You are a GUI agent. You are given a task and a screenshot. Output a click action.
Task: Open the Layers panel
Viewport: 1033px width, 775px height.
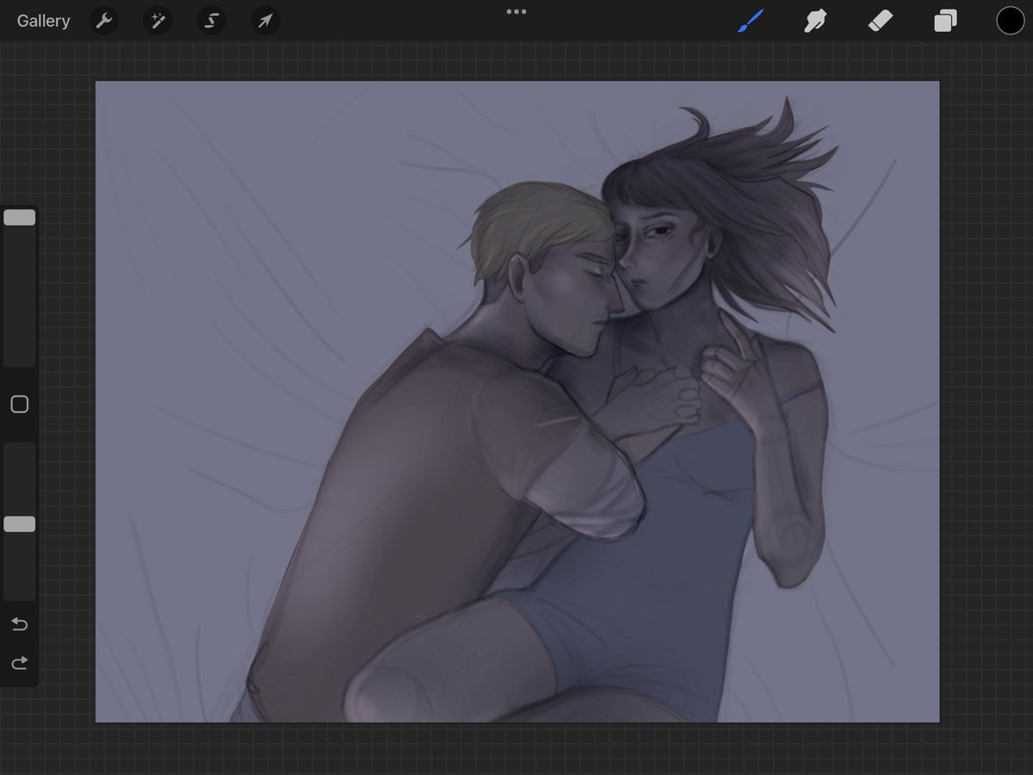pos(945,21)
